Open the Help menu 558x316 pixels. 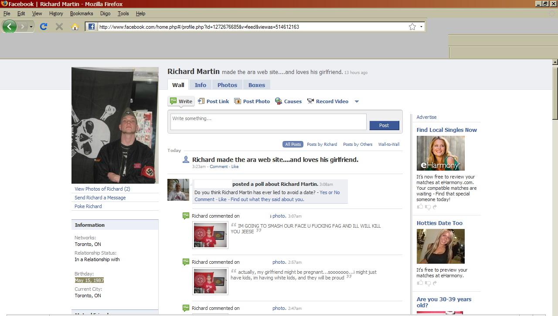pos(140,13)
